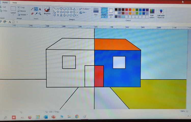
Task: Select the Magnifier tool
Action: pyautogui.click(x=40, y=14)
